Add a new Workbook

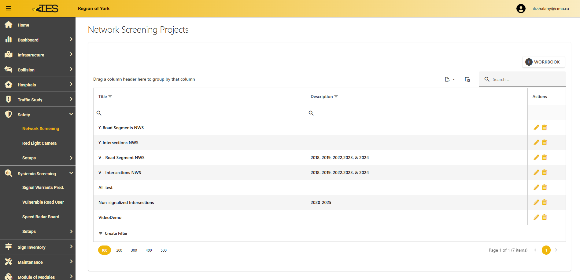click(543, 62)
